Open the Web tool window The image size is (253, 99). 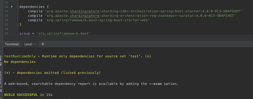(1, 60)
